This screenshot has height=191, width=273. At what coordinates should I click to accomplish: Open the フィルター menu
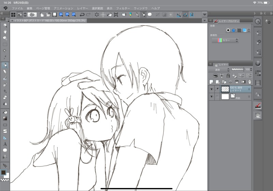[123, 8]
